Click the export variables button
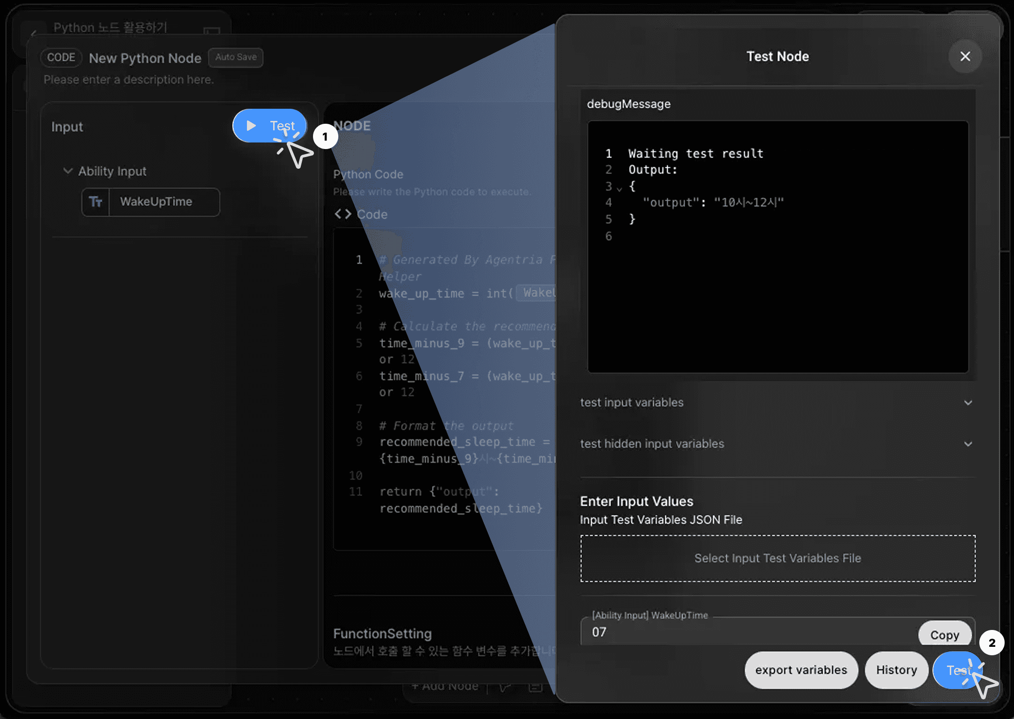This screenshot has width=1014, height=719. point(801,670)
